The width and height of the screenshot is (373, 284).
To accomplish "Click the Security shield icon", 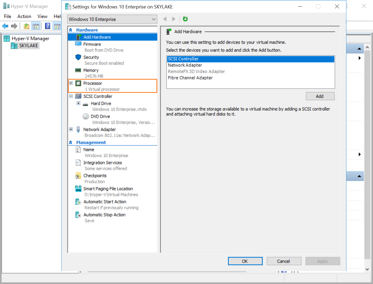I will tap(78, 57).
